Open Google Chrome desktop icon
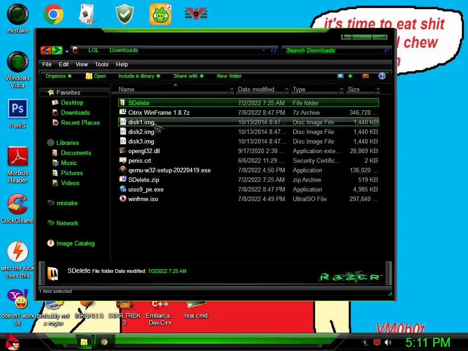Viewport: 468px width, 351px height. click(53, 14)
